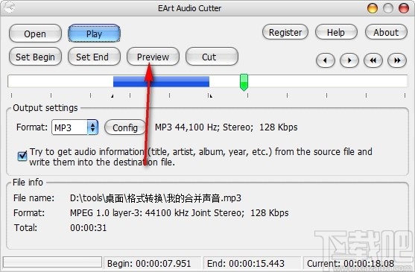
Task: Rewind with the double left arrow
Action: click(373, 60)
